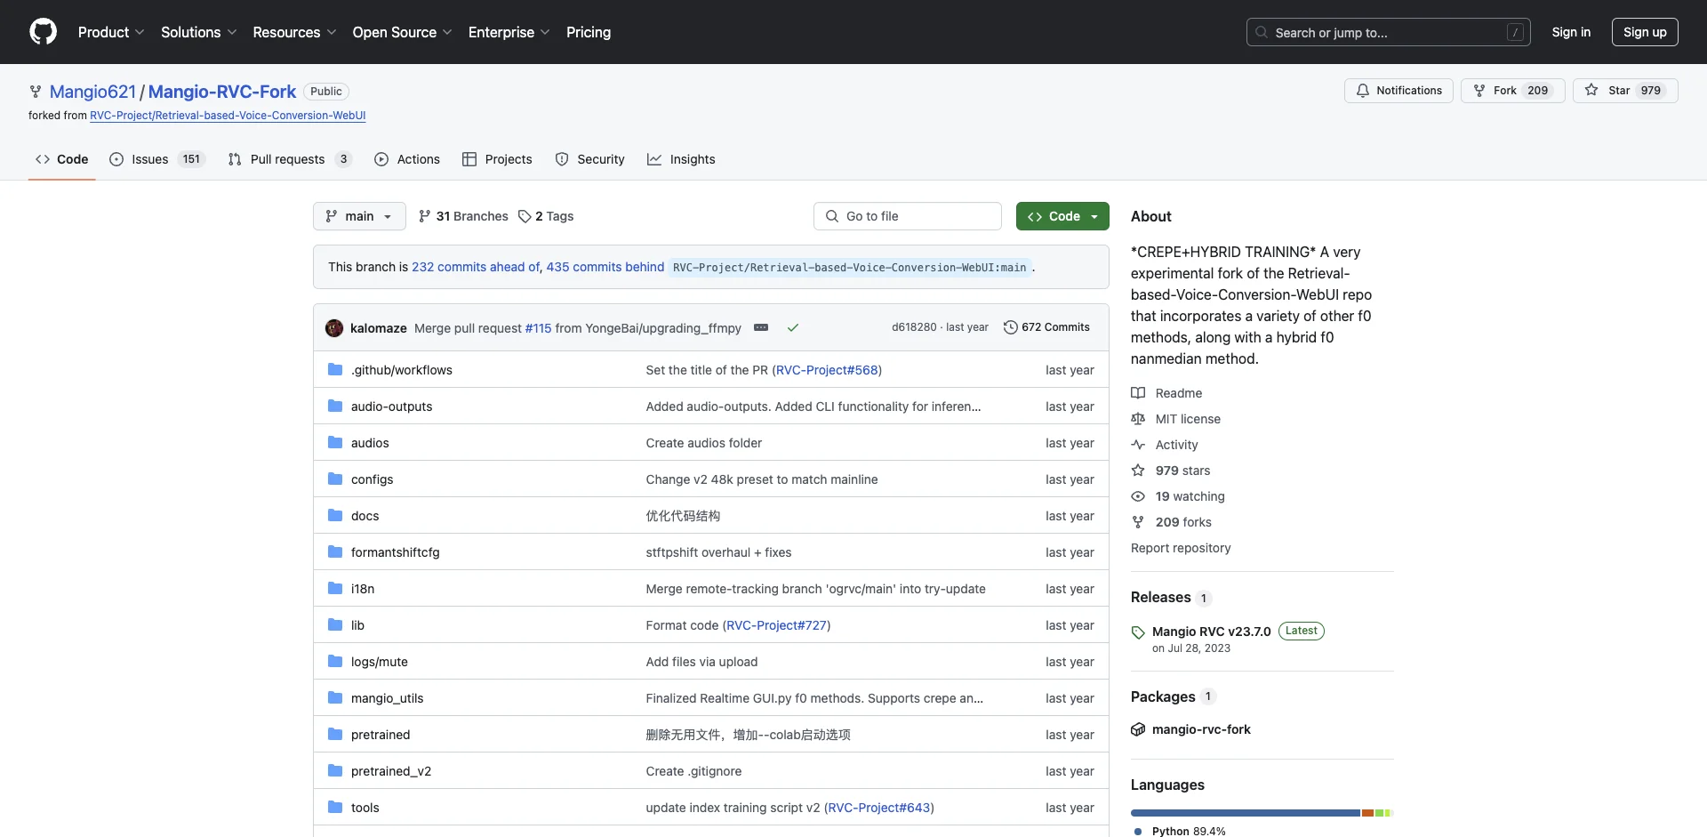Click the Sign in link
1707x837 pixels.
tap(1571, 32)
